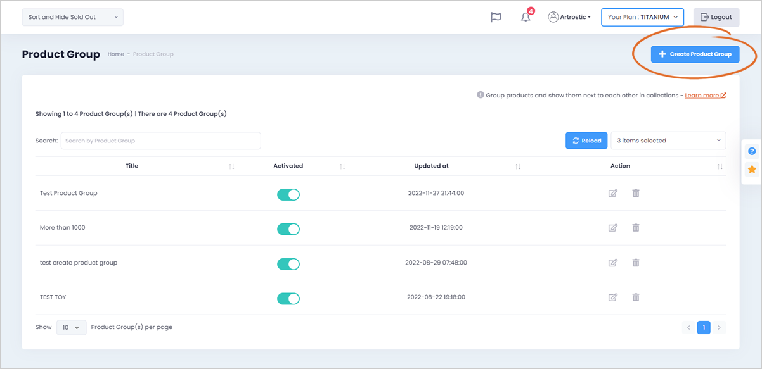The image size is (762, 369).
Task: Click the info icon beside group description
Action: click(481, 95)
